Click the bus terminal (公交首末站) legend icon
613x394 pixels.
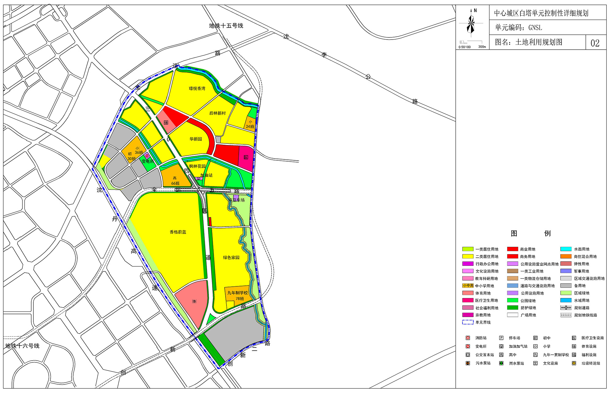pos(468,355)
